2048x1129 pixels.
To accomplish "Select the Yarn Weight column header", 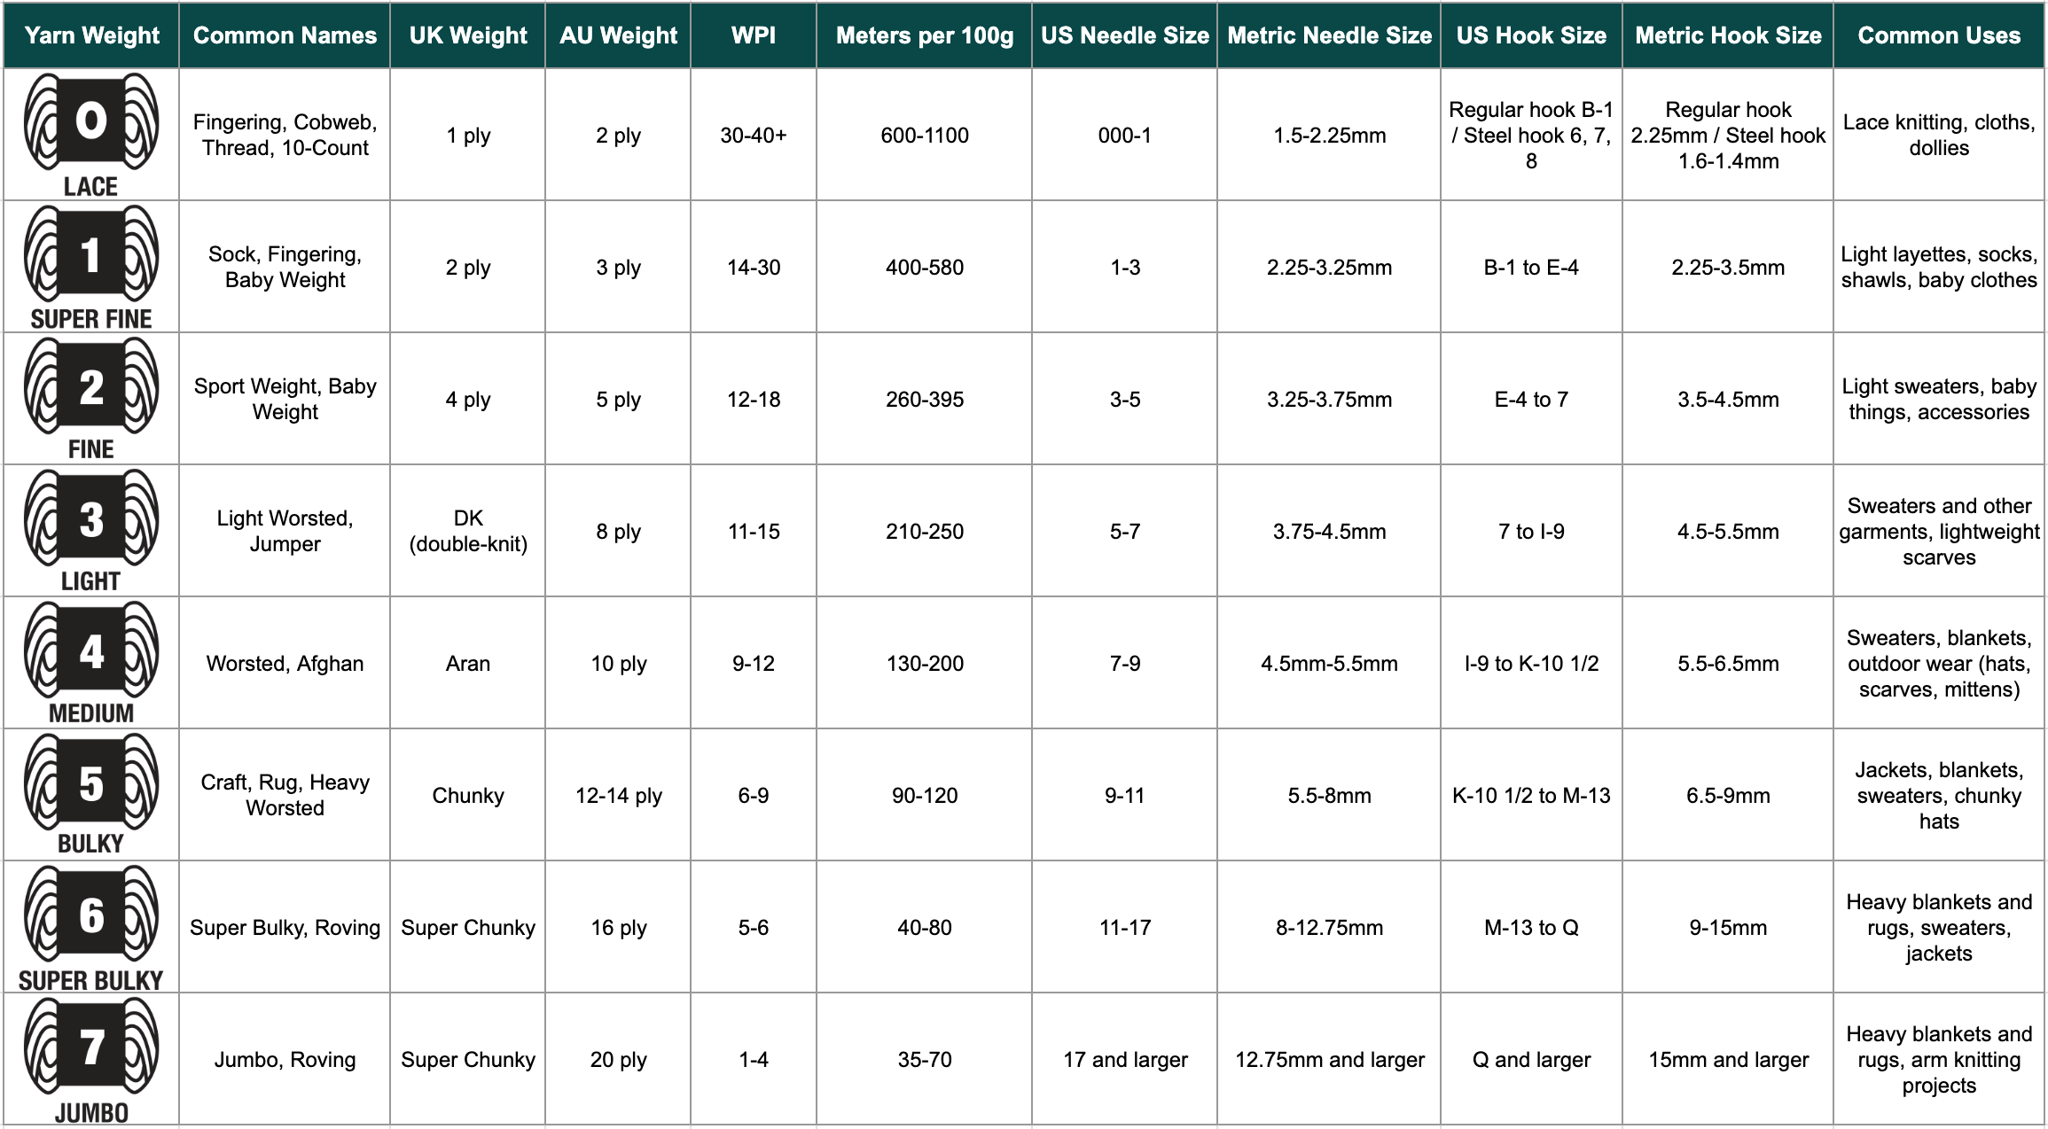I will click(x=91, y=35).
